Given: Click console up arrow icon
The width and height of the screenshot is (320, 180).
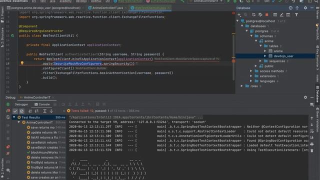Looking at the screenshot, I should pos(312,118).
